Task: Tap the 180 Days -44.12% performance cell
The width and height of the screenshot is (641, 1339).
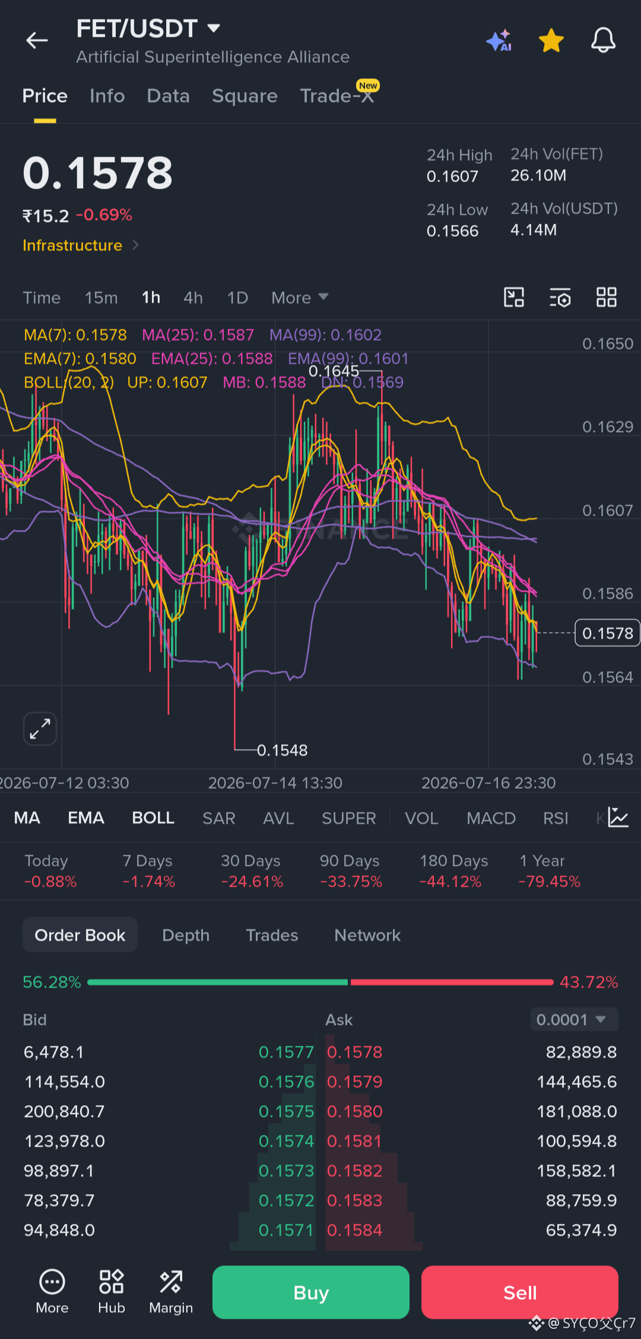Action: 453,871
